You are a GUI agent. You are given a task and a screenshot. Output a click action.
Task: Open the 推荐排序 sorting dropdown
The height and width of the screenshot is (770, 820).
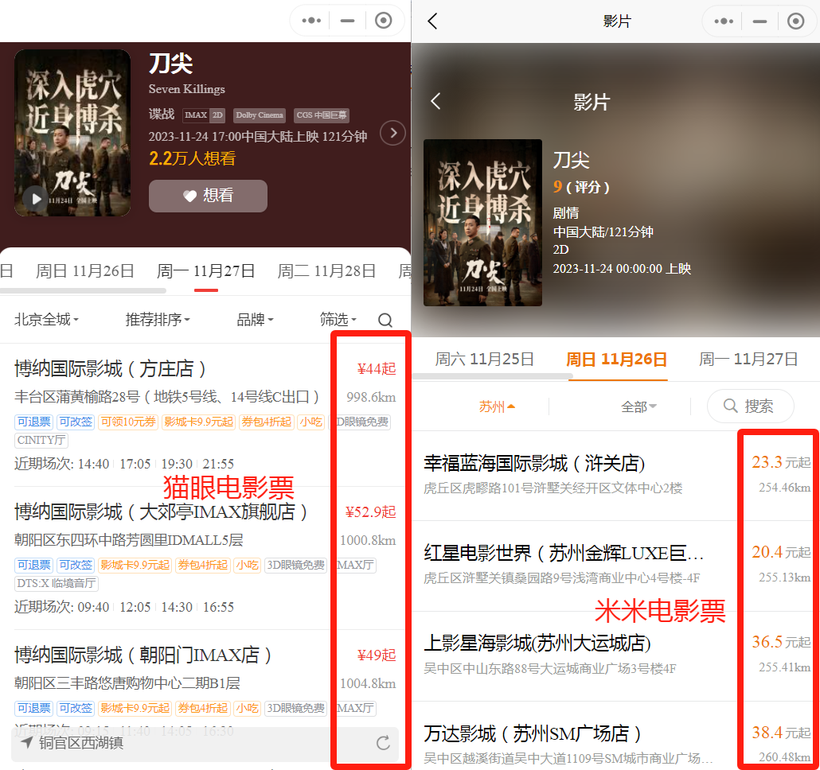(x=158, y=320)
